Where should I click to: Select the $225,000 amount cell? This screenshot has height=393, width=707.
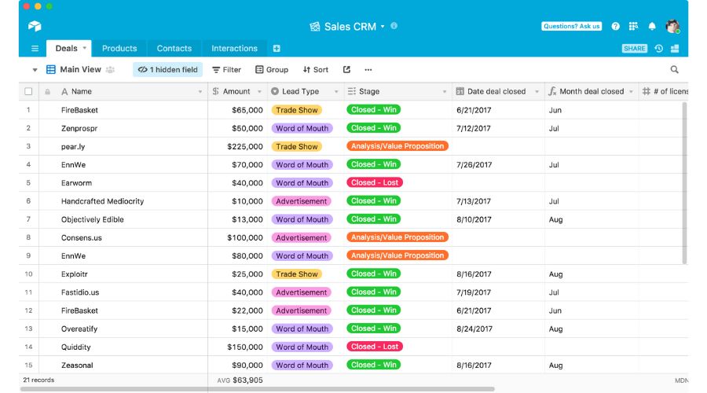coord(237,147)
